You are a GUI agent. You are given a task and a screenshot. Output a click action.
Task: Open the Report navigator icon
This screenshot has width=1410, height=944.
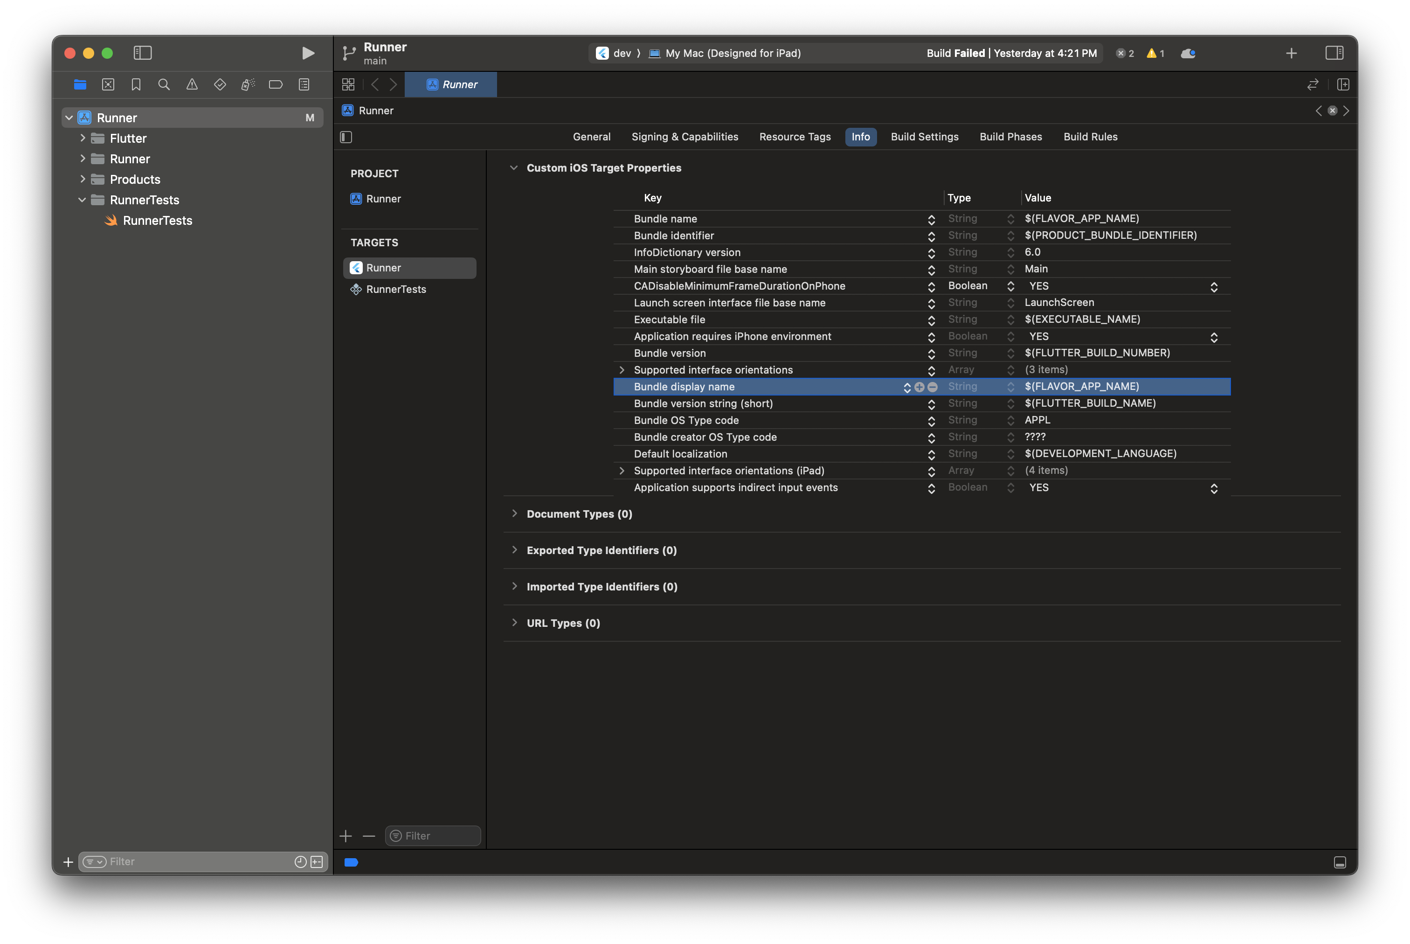click(x=304, y=85)
